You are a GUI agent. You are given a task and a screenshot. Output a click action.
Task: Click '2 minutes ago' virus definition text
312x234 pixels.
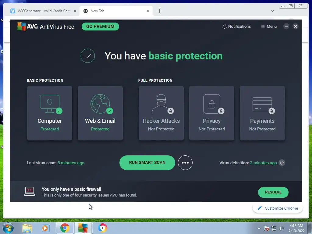(x=263, y=163)
